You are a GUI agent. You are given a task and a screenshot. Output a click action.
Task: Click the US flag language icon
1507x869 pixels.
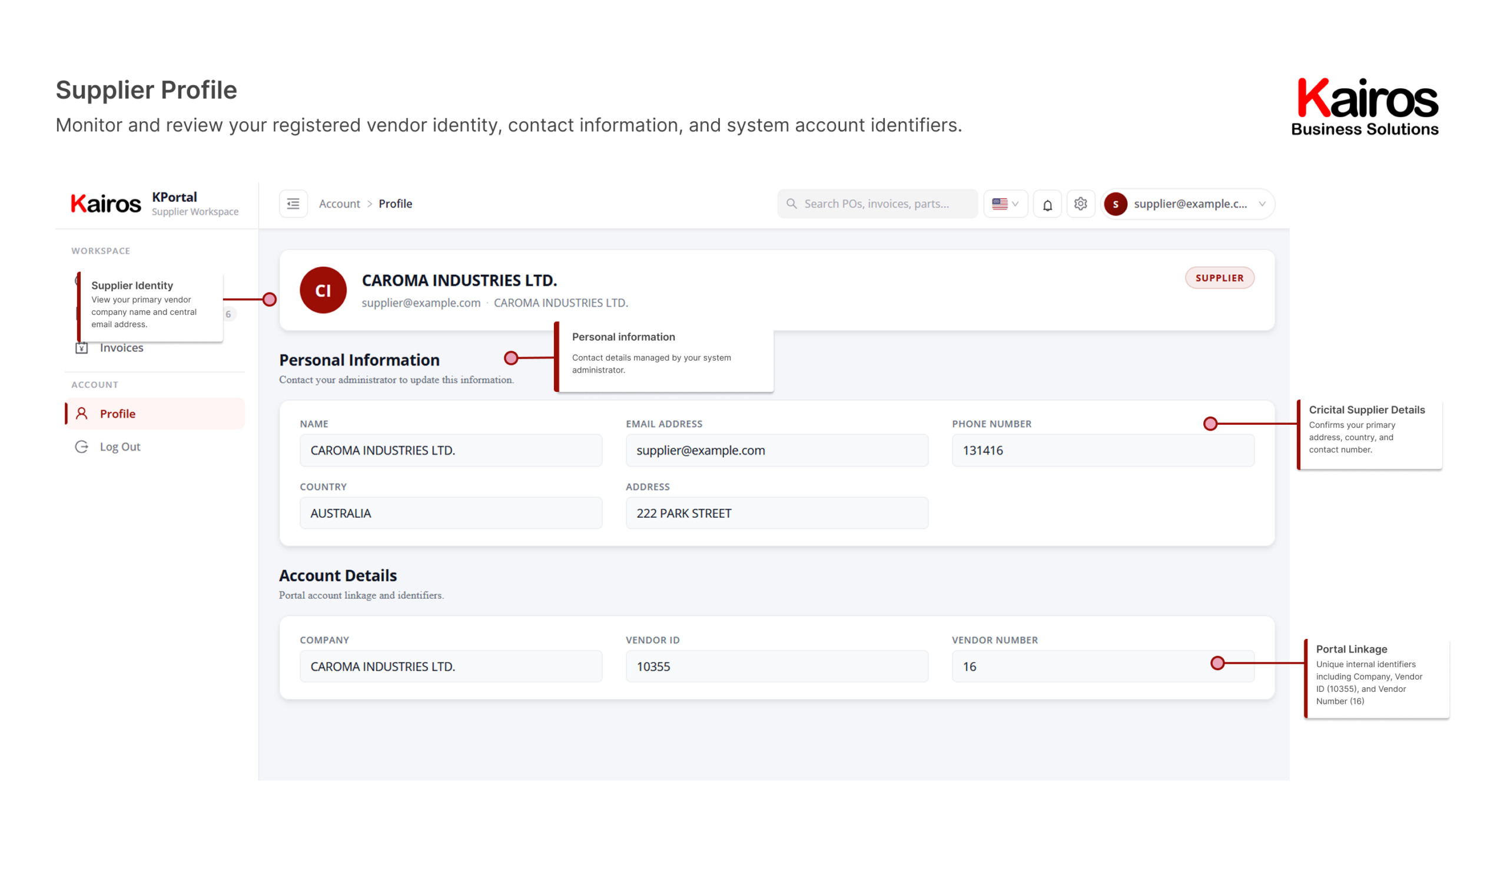[x=1000, y=204]
